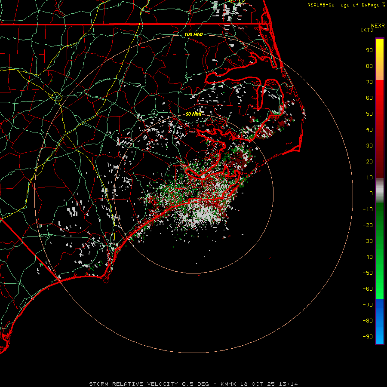This screenshot has height=387, width=387.
Task: Select the 10 value on velocity scale
Action: 369,178
